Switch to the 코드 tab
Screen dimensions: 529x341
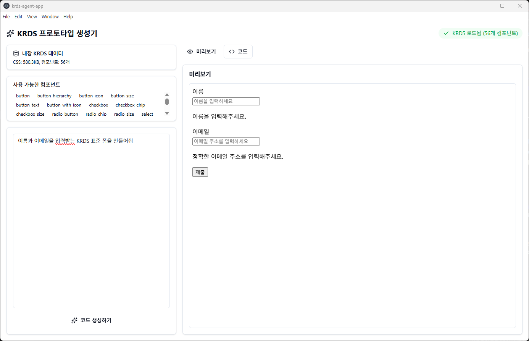coord(238,52)
